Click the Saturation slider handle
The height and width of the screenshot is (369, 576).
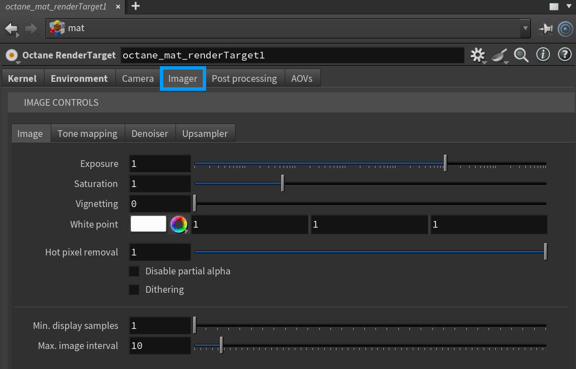point(282,184)
